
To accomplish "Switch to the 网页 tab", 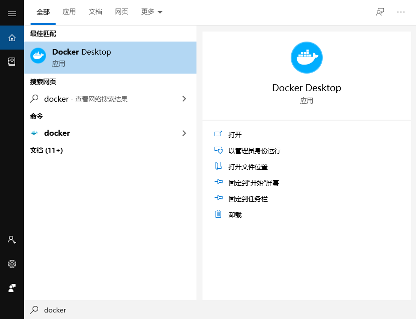I will 121,11.
